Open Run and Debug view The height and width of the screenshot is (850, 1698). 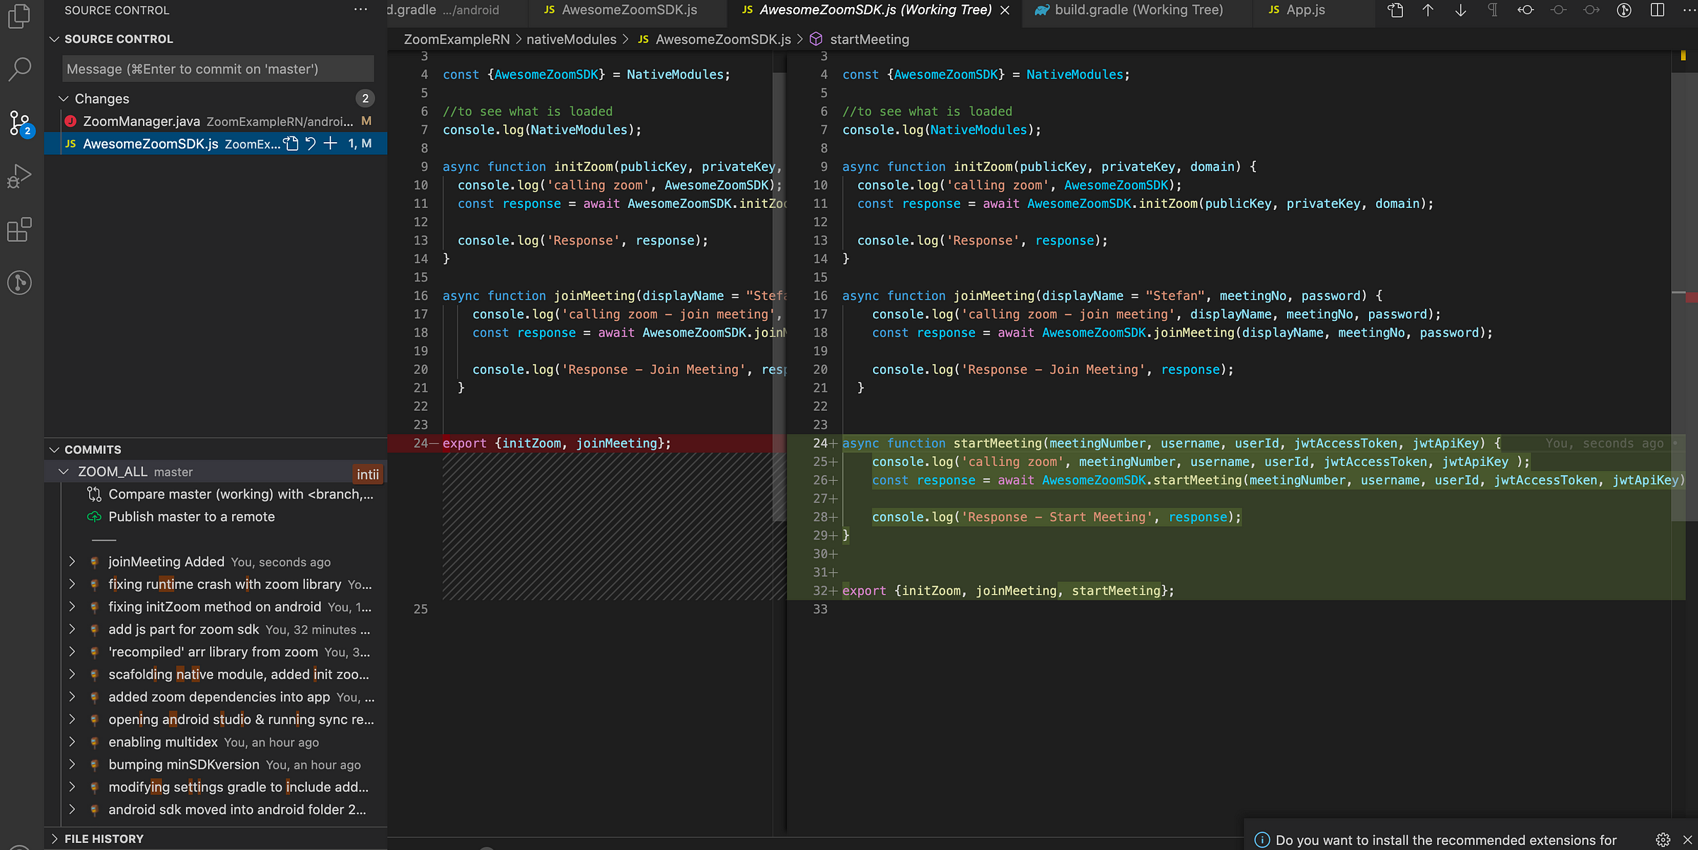[x=19, y=176]
